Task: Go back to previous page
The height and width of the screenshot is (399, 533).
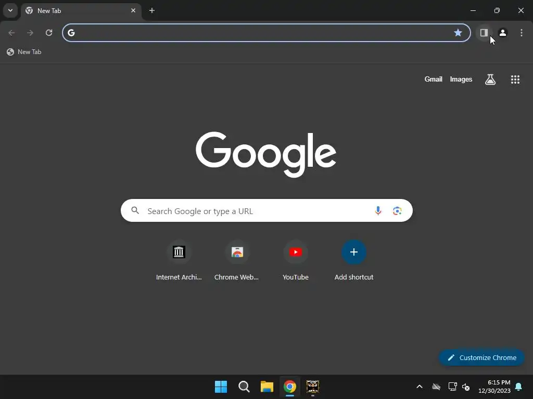Action: [11, 33]
